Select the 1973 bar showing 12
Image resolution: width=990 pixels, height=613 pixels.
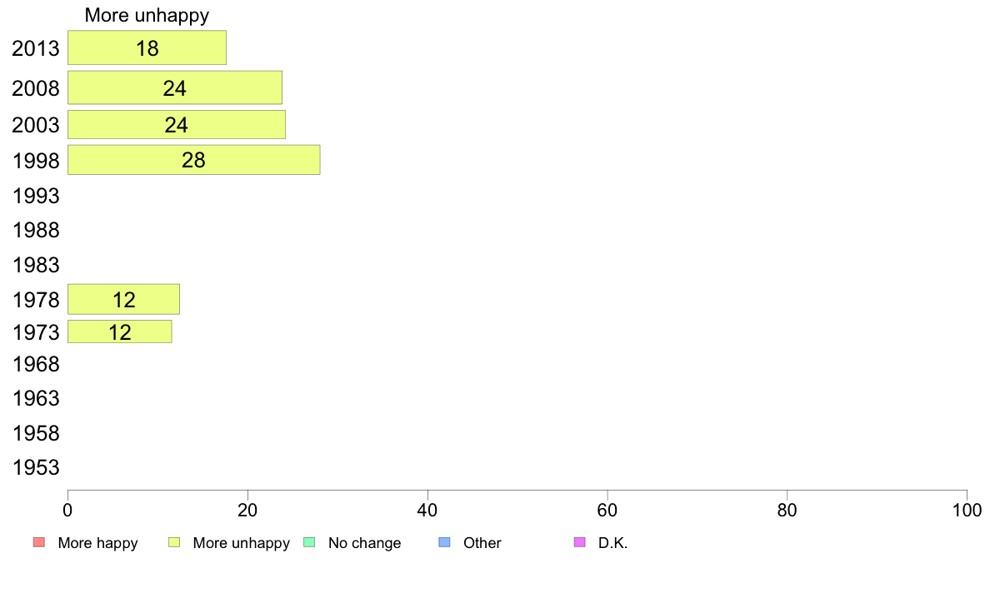tap(120, 332)
